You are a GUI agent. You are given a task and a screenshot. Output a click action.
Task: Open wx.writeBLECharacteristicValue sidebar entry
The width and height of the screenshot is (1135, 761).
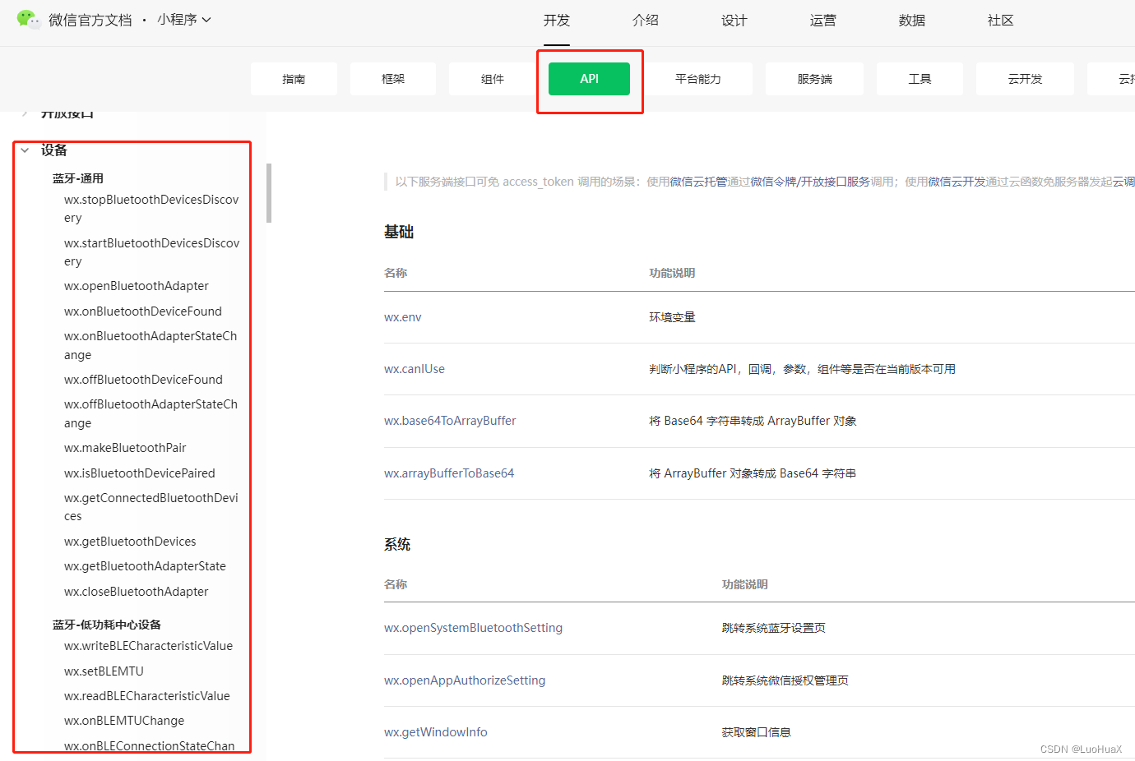(x=148, y=646)
